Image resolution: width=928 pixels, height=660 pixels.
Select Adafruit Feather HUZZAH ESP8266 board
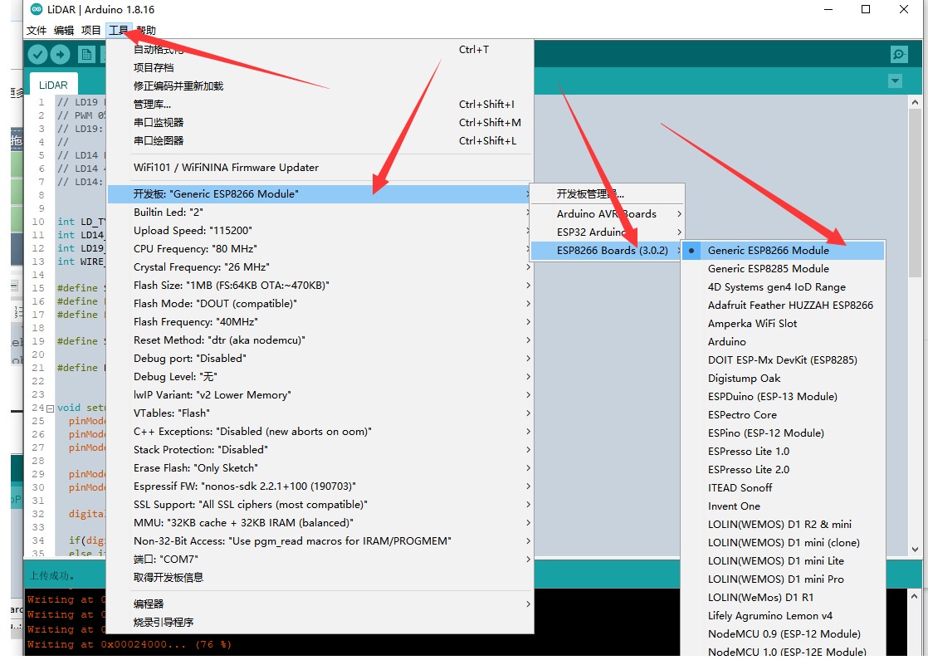783,306
